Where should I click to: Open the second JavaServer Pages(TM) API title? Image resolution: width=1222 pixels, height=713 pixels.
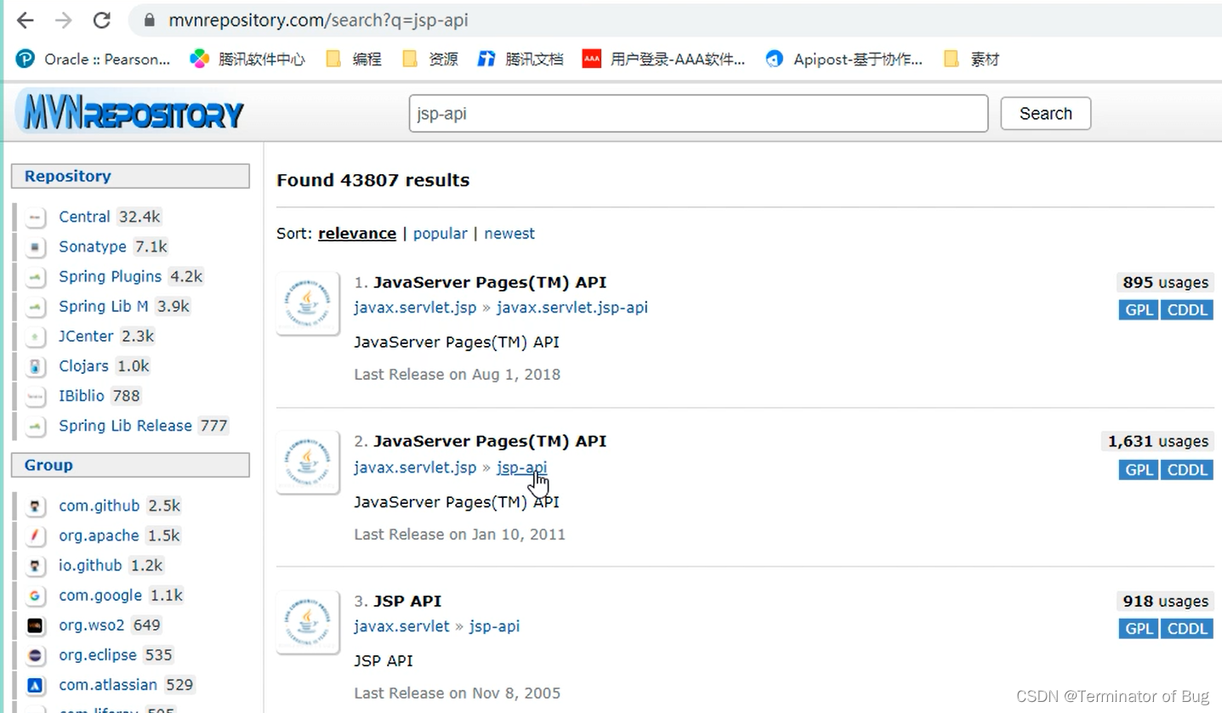click(x=490, y=441)
